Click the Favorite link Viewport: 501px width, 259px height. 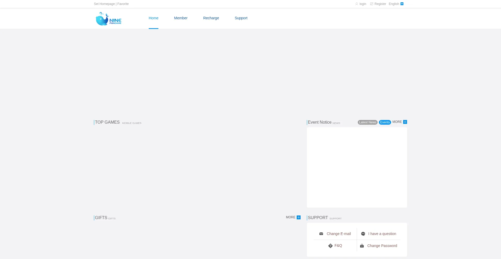123,4
